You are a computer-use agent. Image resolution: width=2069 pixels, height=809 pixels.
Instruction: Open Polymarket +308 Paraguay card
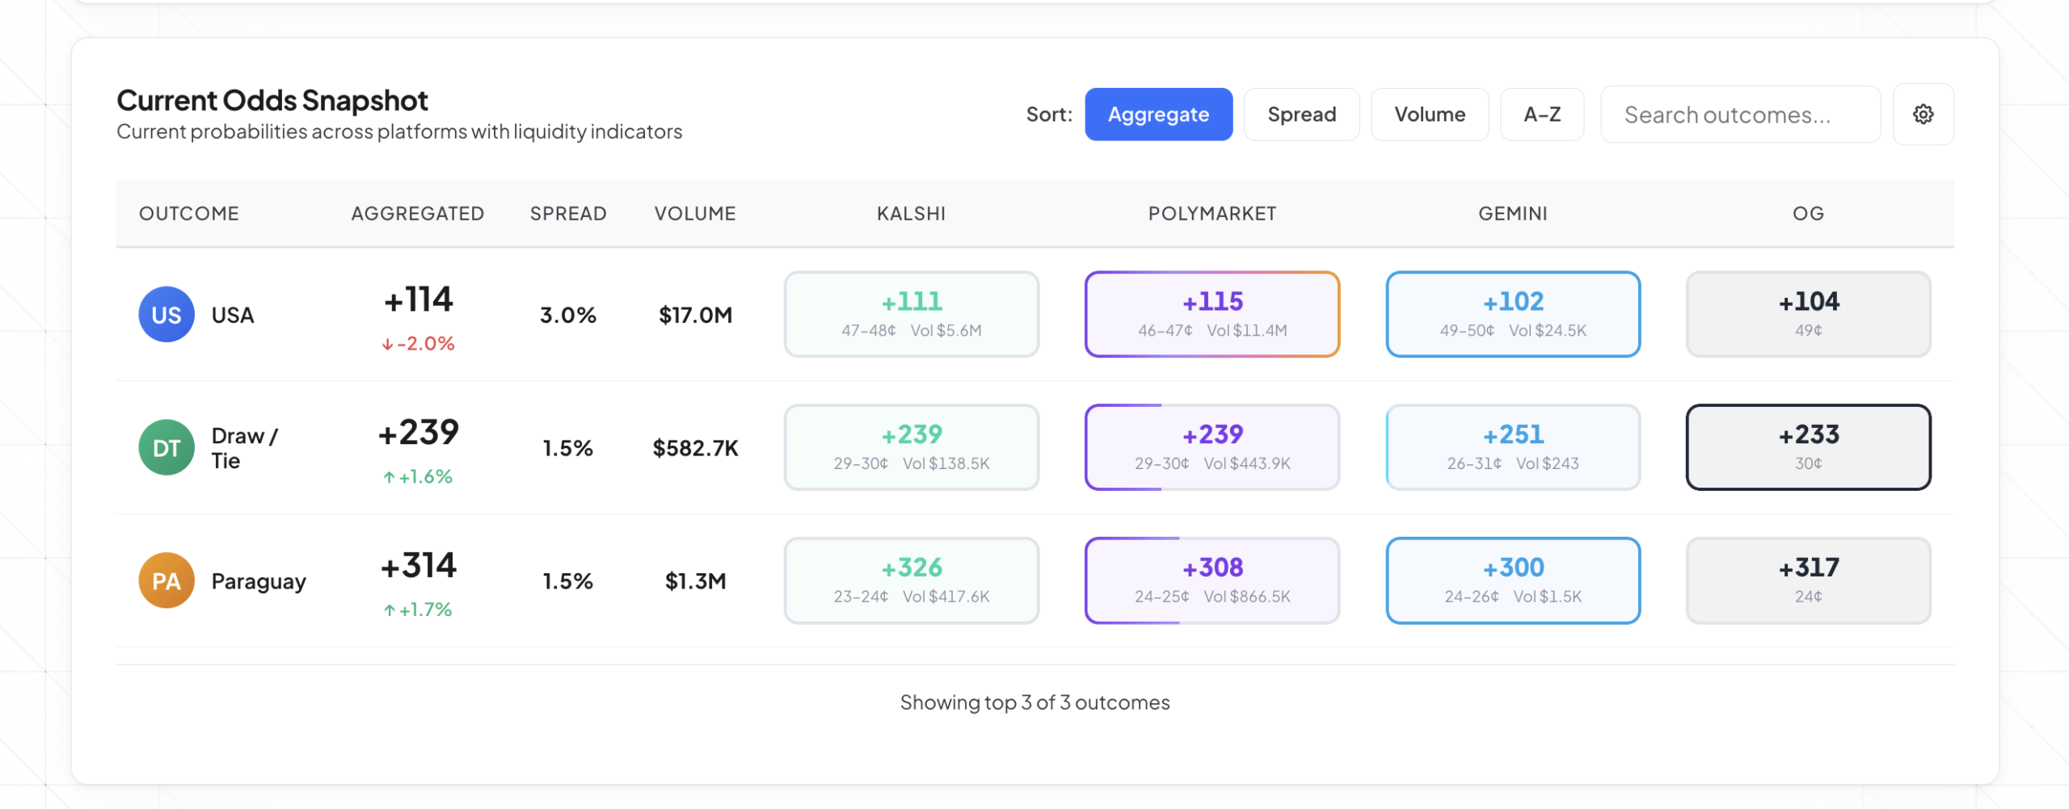click(1211, 581)
